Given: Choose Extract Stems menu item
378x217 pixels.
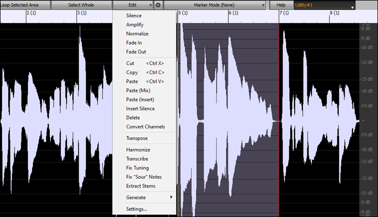Looking at the screenshot, I should coord(141,186).
